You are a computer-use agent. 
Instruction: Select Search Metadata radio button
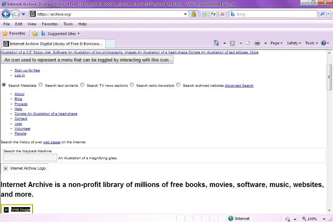pos(4,85)
